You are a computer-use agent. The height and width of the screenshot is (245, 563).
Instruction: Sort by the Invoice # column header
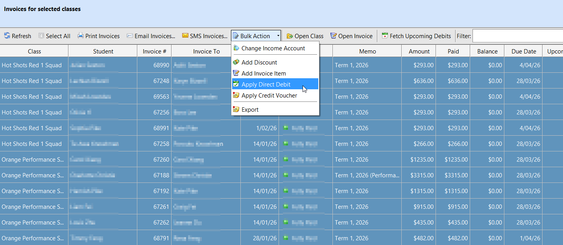pyautogui.click(x=154, y=52)
